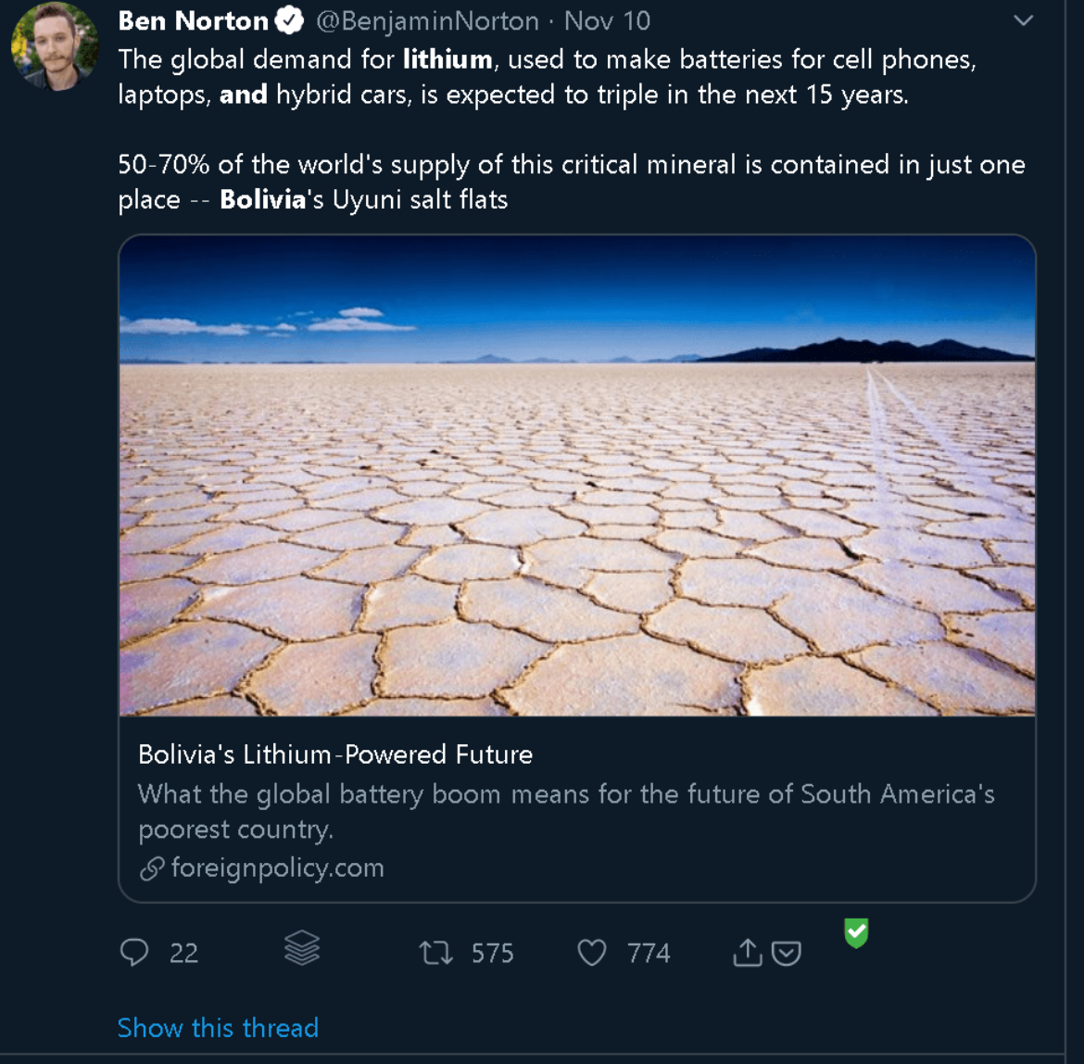Click the Ben Norton display name
Screen dimensions: 1084x1064
click(194, 20)
